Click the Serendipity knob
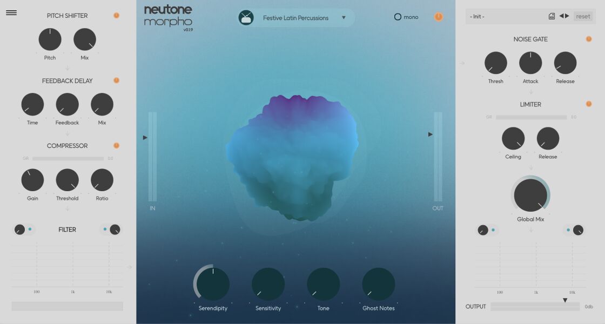 point(212,283)
